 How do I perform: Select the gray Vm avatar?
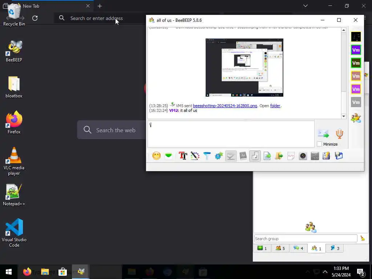(356, 102)
